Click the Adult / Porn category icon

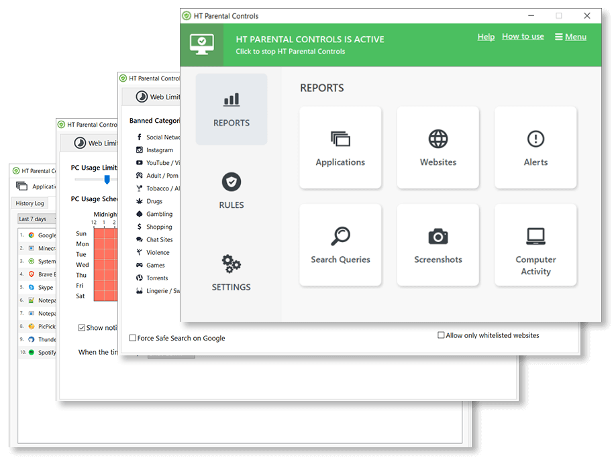pos(140,176)
